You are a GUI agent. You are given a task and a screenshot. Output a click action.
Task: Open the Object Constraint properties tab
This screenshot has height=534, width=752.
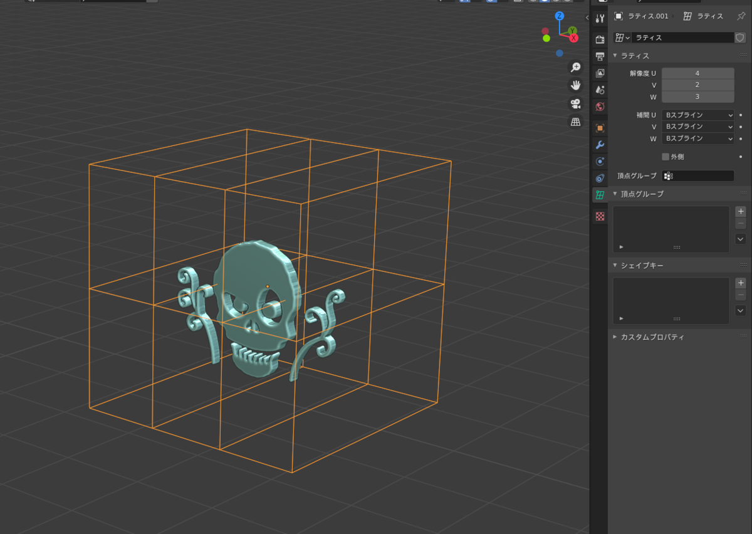(x=600, y=178)
